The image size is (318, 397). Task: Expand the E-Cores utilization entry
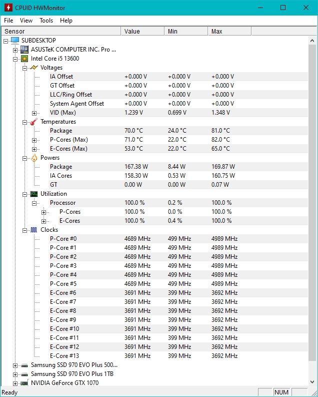43,222
